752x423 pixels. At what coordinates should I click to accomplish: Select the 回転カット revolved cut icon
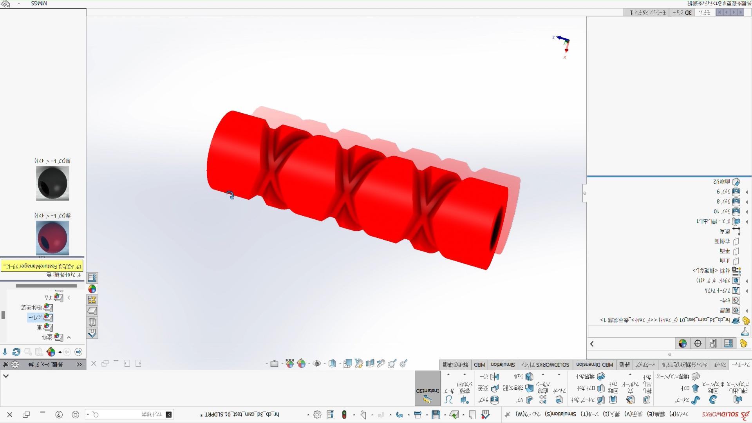pyautogui.click(x=613, y=399)
